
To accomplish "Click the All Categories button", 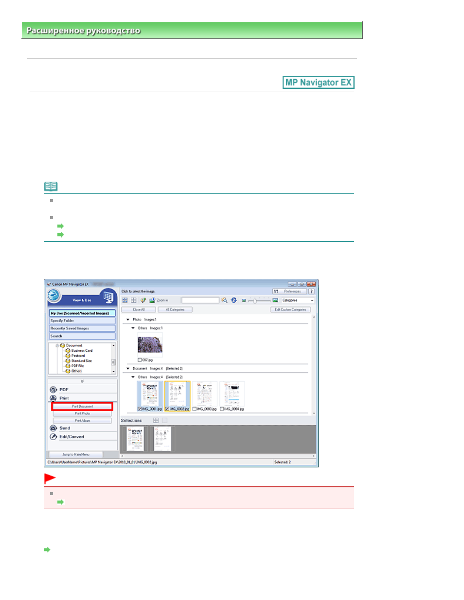I will click(175, 309).
